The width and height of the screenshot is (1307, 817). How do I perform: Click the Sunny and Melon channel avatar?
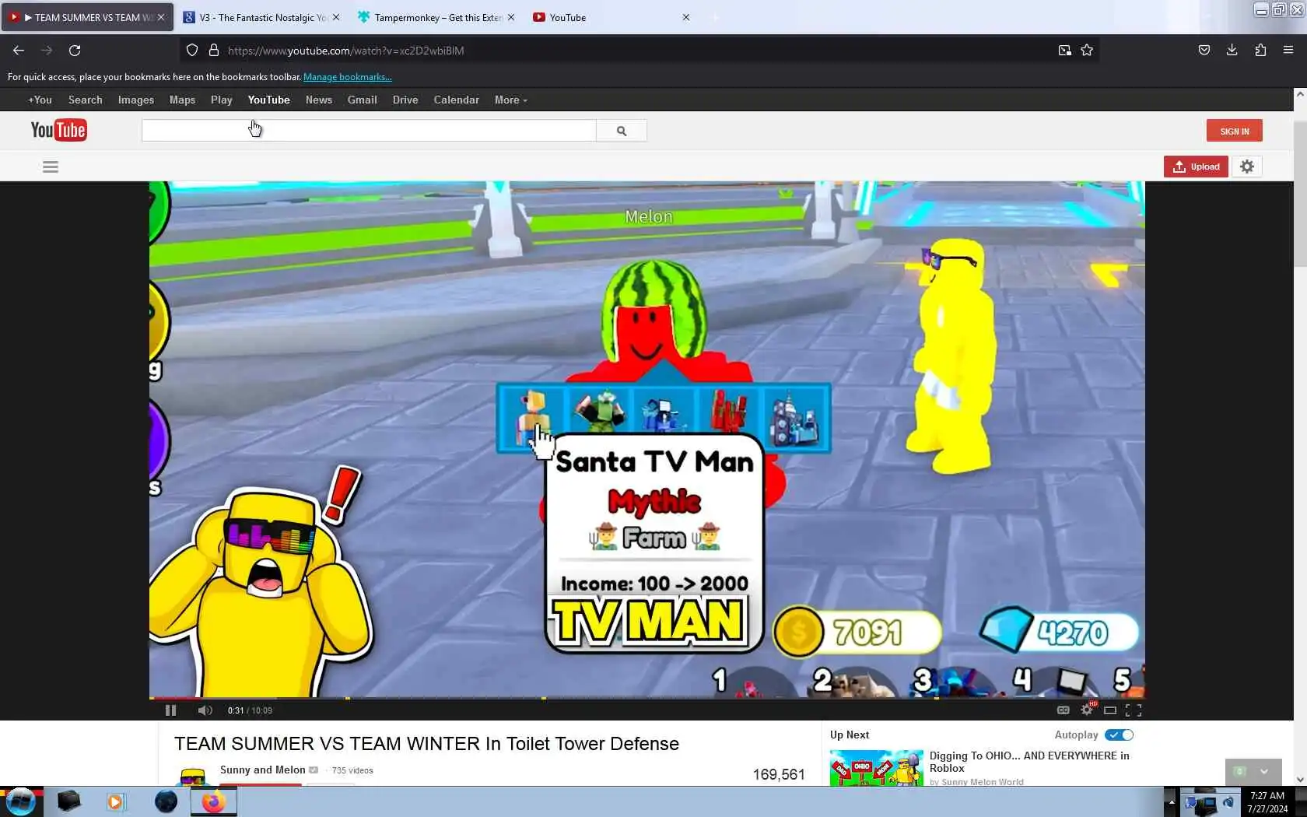192,776
